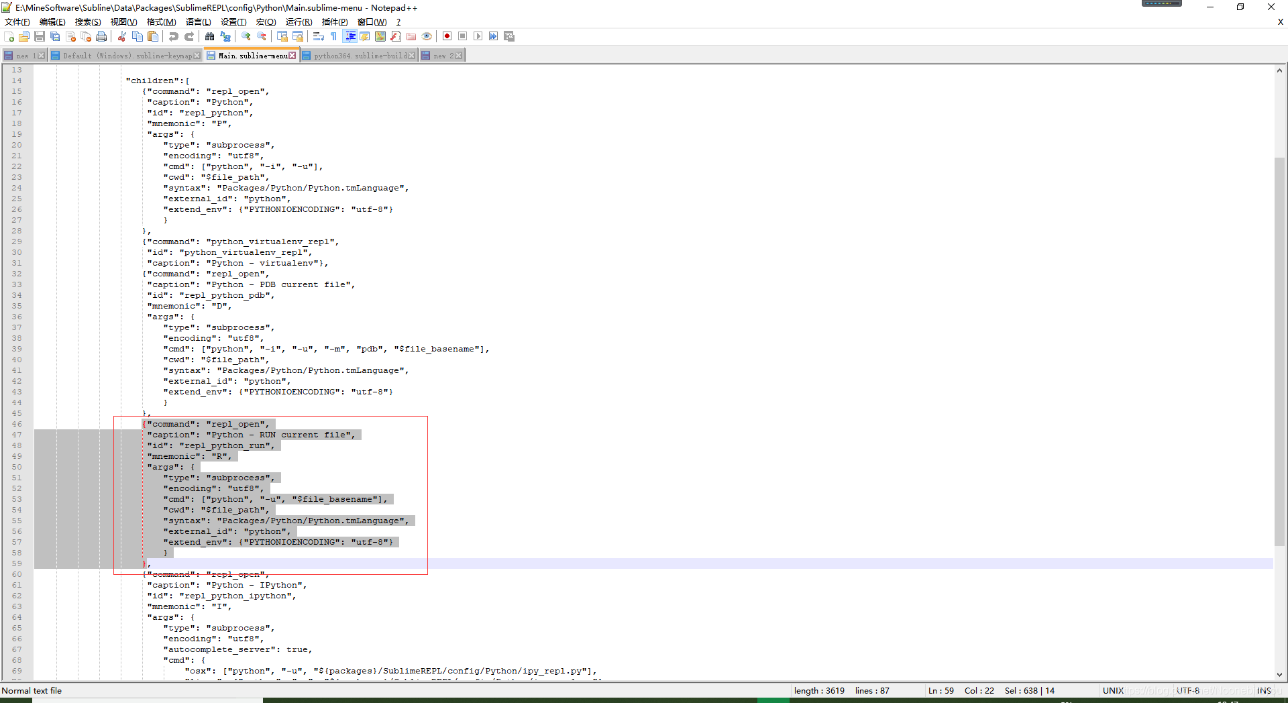Screen dimensions: 1288x703
Task: Open the 文件(F) menu
Action: (17, 22)
